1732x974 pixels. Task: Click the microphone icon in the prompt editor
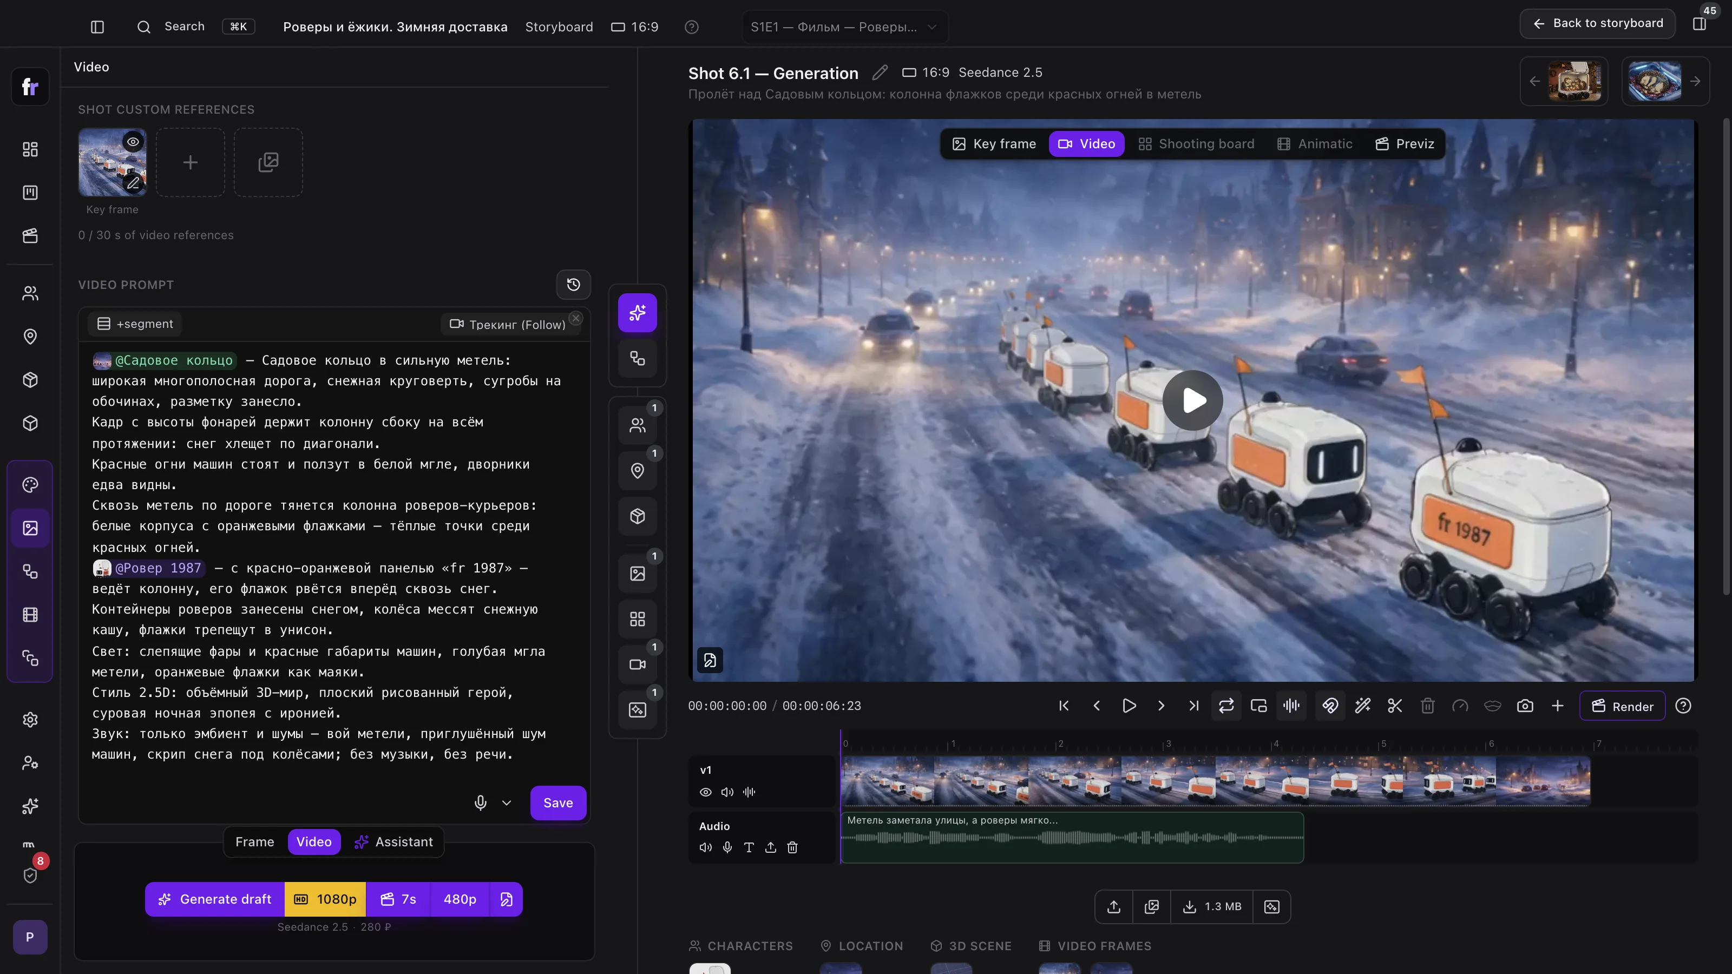(480, 802)
